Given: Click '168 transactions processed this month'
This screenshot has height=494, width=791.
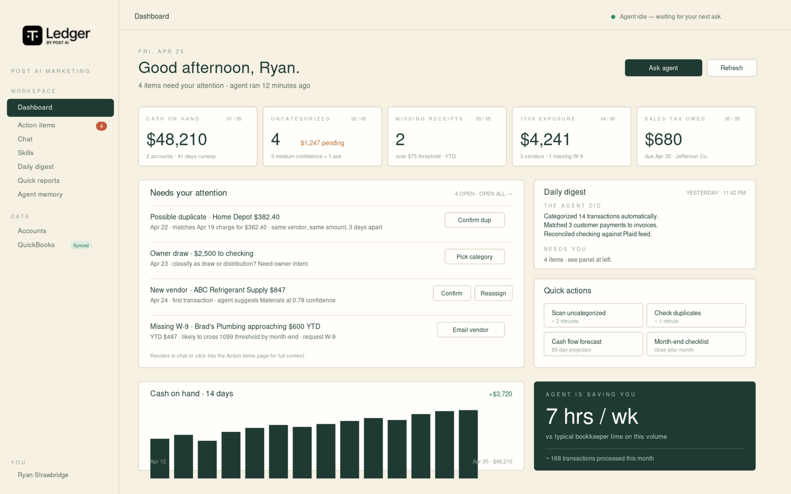Looking at the screenshot, I should (600, 459).
